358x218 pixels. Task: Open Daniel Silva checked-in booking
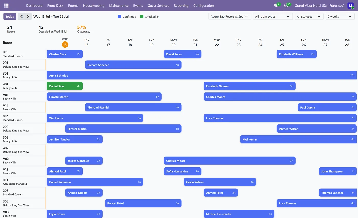pyautogui.click(x=65, y=86)
